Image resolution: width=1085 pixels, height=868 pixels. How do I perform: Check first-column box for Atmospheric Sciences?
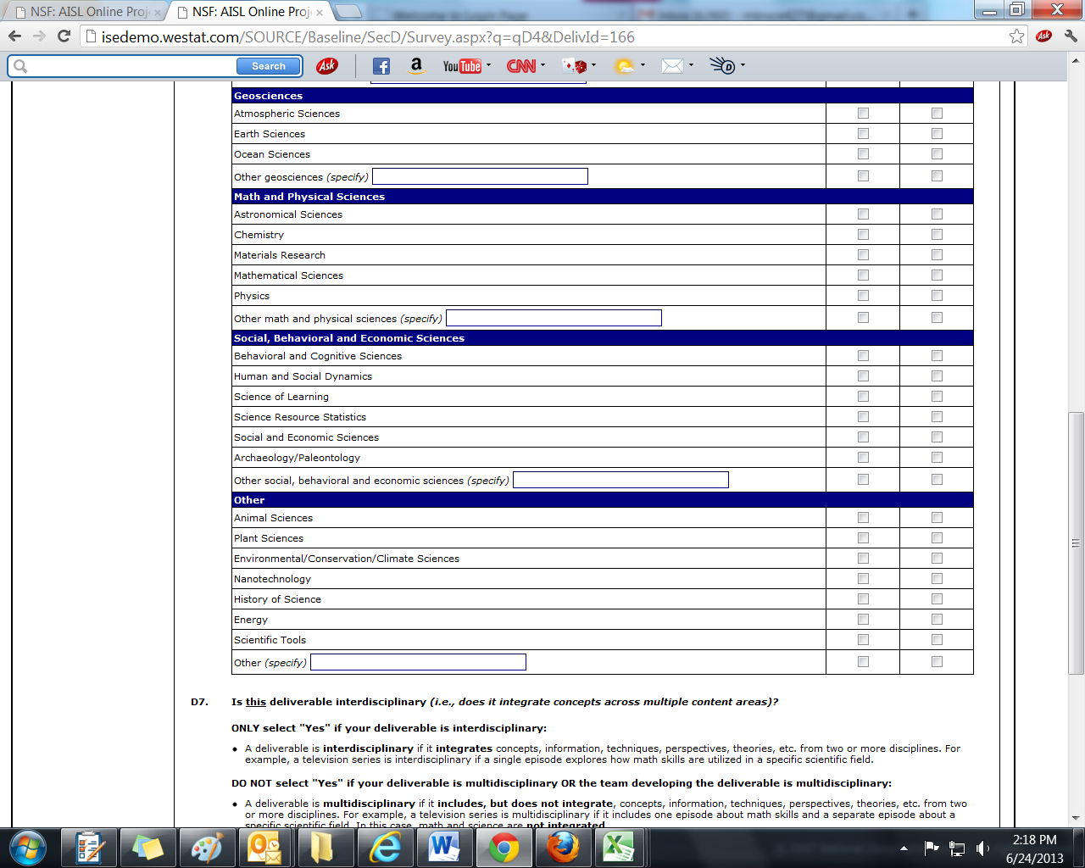863,114
